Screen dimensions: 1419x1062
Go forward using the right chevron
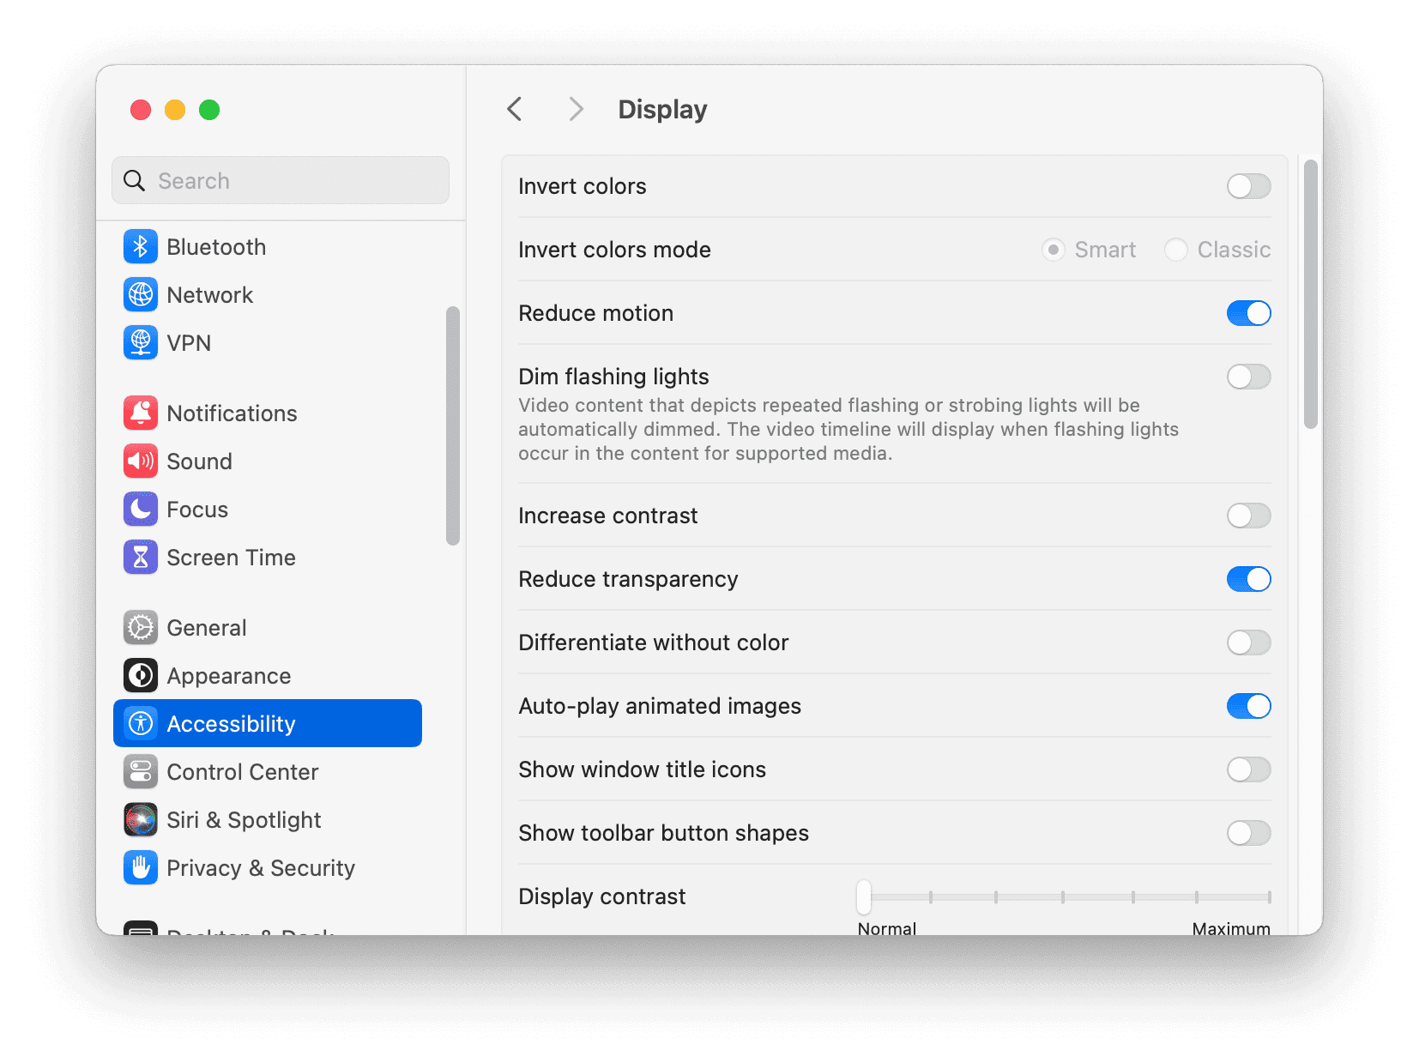[576, 110]
